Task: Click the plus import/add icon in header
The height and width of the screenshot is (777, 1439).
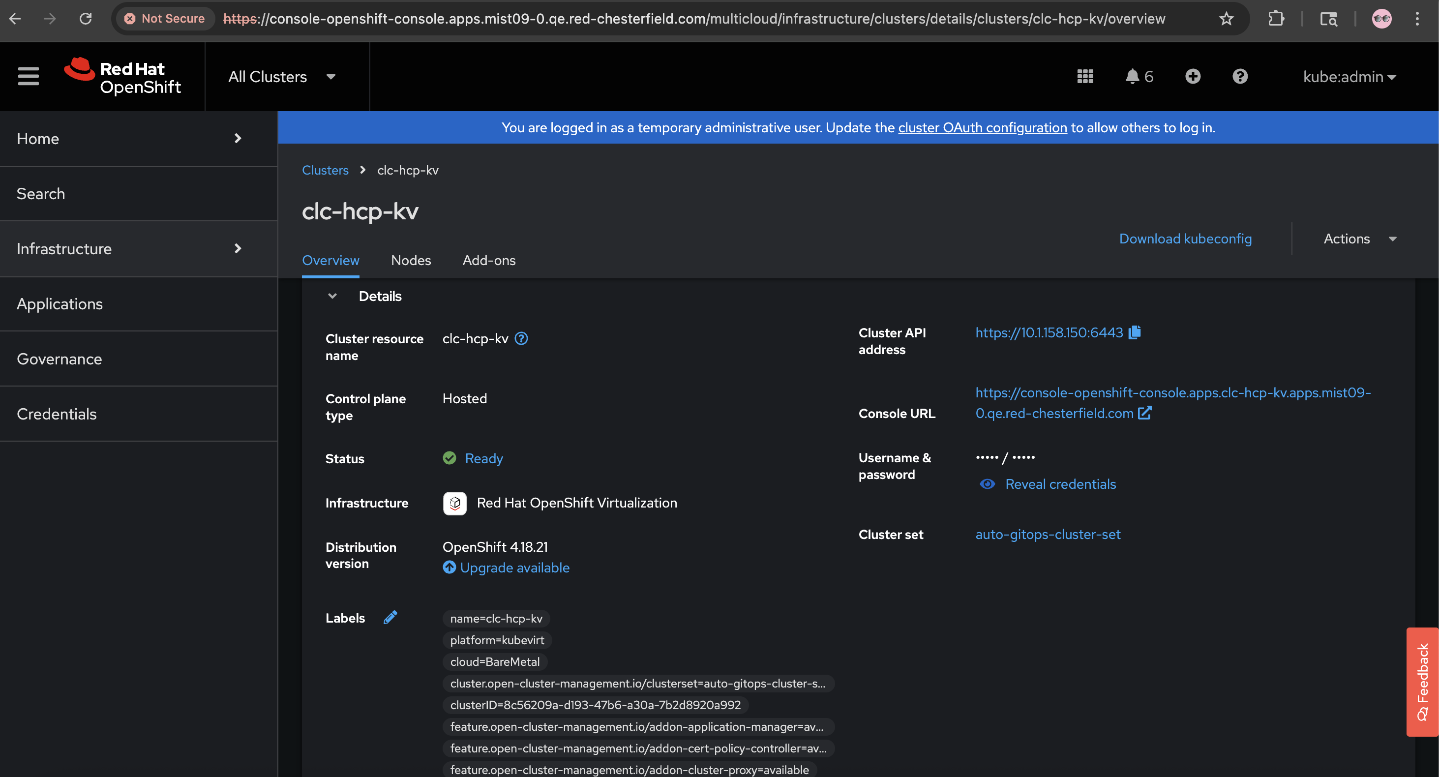Action: click(x=1193, y=77)
